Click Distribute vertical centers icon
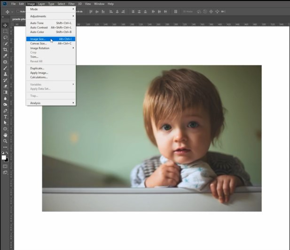This screenshot has height=250, width=290. coord(139,12)
